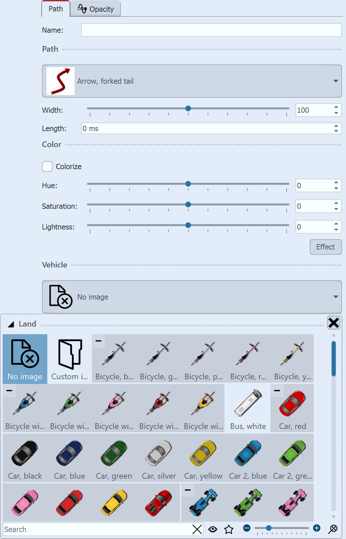Select the No image vehicle tile

[25, 359]
